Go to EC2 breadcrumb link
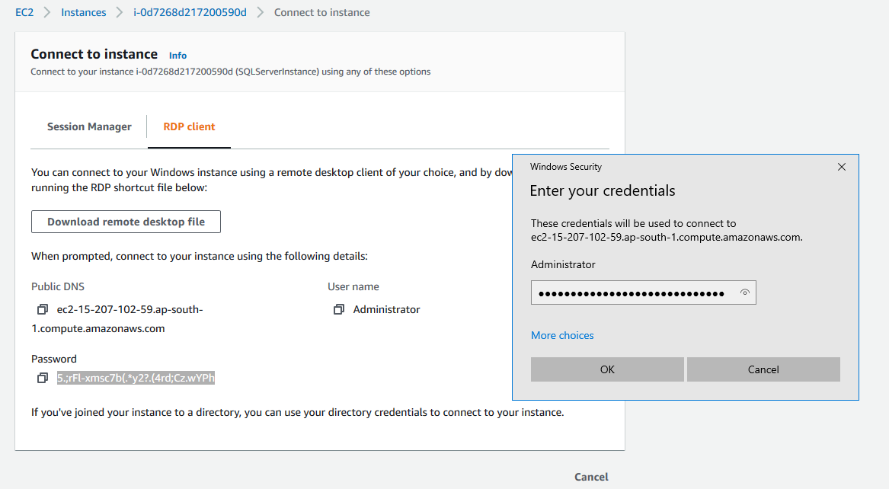This screenshot has height=489, width=889. pos(24,12)
